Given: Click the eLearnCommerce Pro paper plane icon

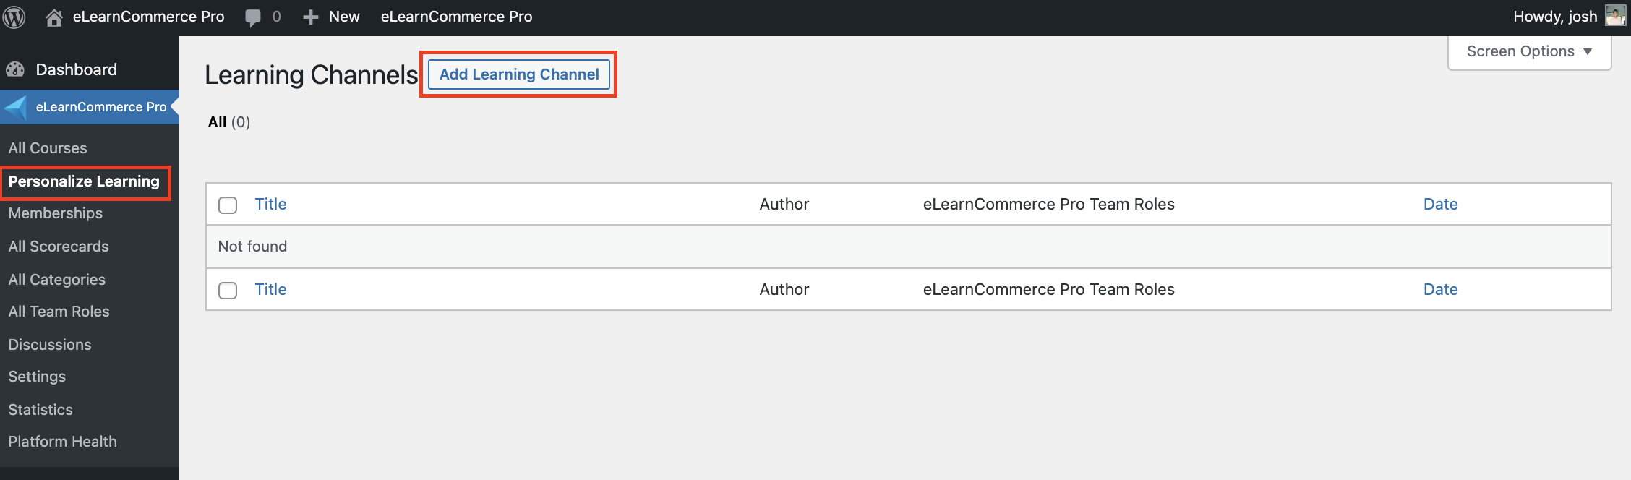Looking at the screenshot, I should (x=16, y=107).
